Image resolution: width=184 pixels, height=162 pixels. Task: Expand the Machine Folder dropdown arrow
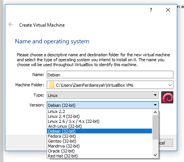(170, 85)
